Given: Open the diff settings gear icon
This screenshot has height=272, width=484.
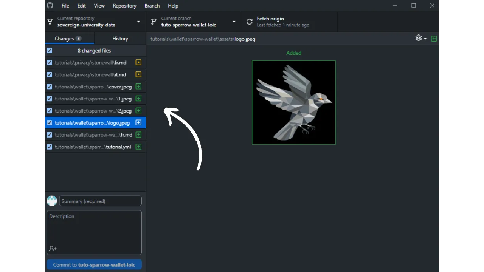Looking at the screenshot, I should pyautogui.click(x=418, y=38).
